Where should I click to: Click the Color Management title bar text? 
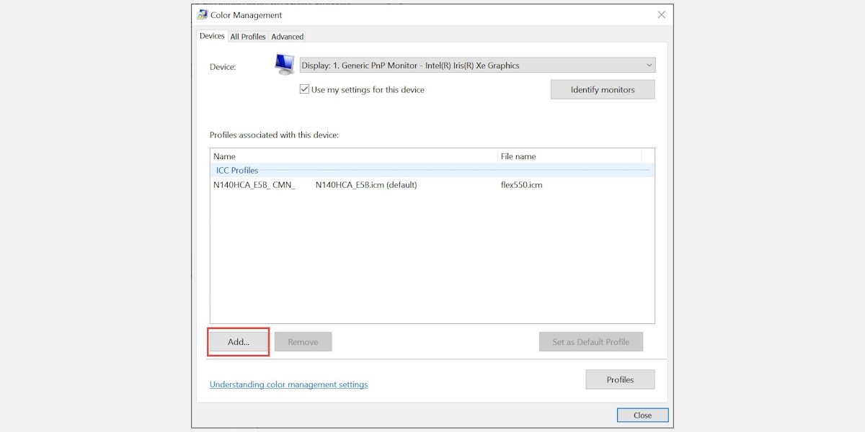(247, 15)
